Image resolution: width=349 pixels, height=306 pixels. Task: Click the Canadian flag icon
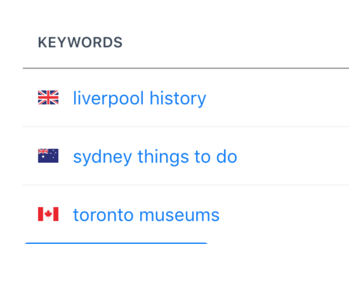tap(48, 214)
